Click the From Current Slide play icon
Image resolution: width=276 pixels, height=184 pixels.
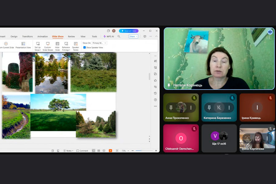pyautogui.click(x=6, y=44)
